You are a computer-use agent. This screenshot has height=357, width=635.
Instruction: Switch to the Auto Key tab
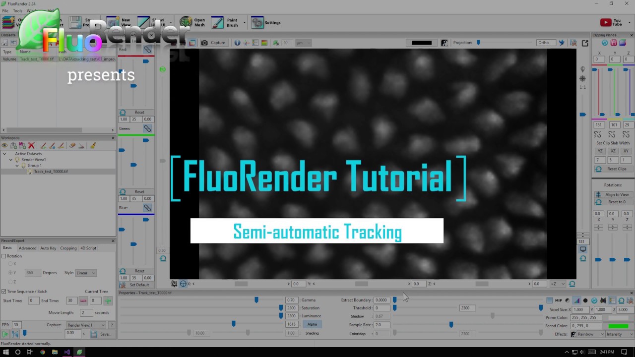pos(48,248)
